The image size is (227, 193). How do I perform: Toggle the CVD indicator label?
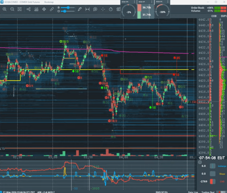coord(222,182)
